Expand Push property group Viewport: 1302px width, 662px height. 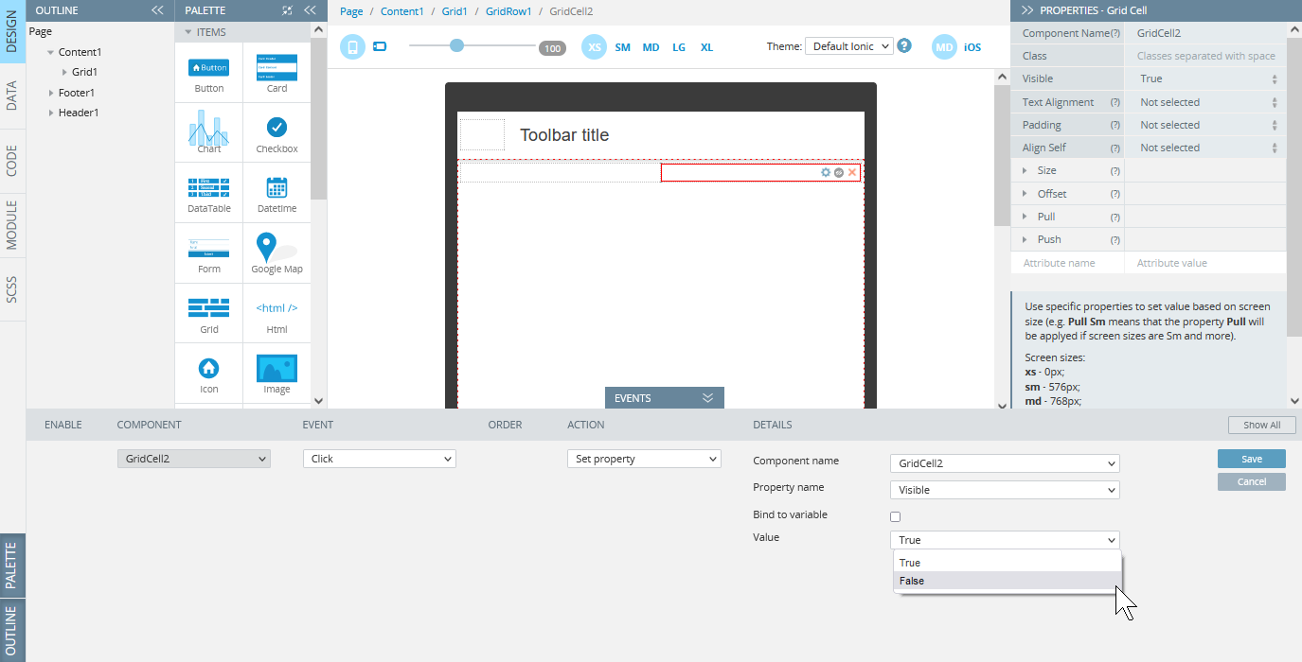(1026, 239)
